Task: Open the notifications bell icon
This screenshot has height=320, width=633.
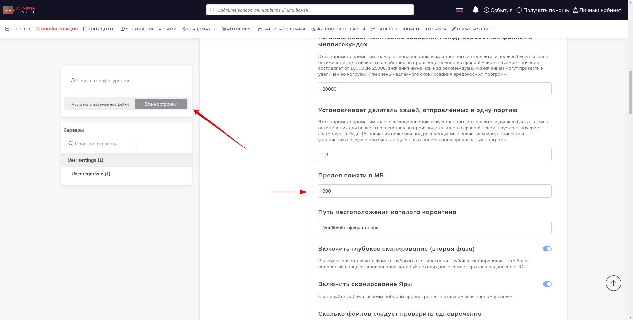Action: pos(475,10)
